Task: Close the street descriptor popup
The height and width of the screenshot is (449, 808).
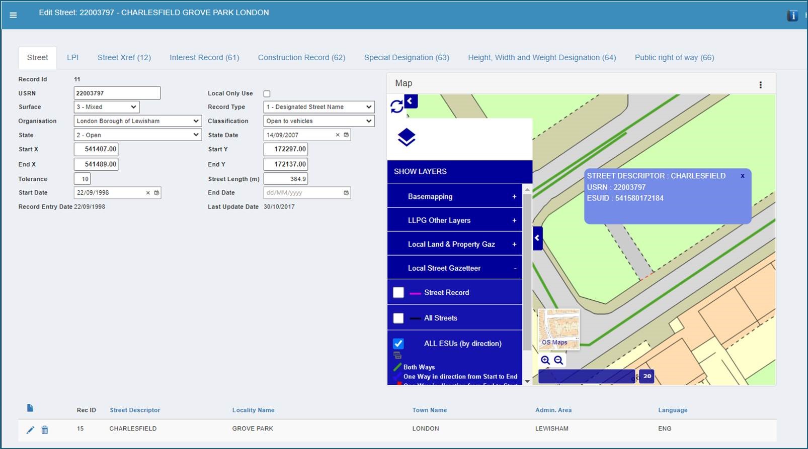Action: [x=742, y=176]
